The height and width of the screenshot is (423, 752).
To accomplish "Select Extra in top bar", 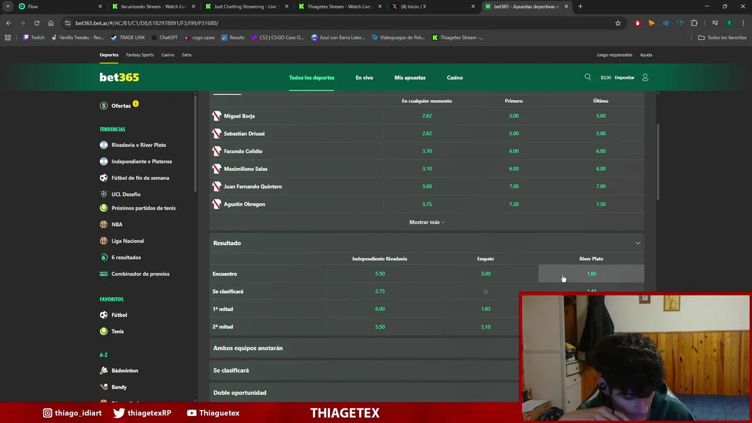I will (186, 55).
